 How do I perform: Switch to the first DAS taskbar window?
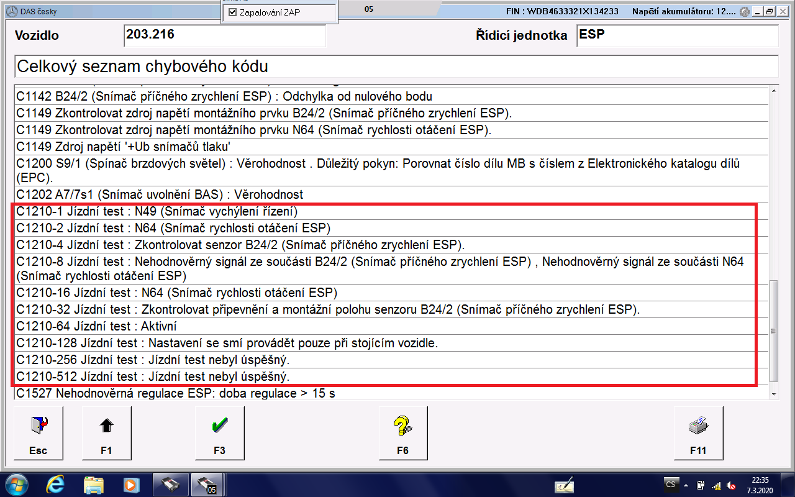(x=170, y=484)
